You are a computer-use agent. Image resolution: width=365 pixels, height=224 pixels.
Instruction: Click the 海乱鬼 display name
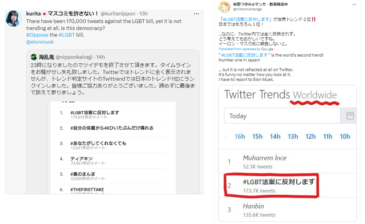(46, 57)
